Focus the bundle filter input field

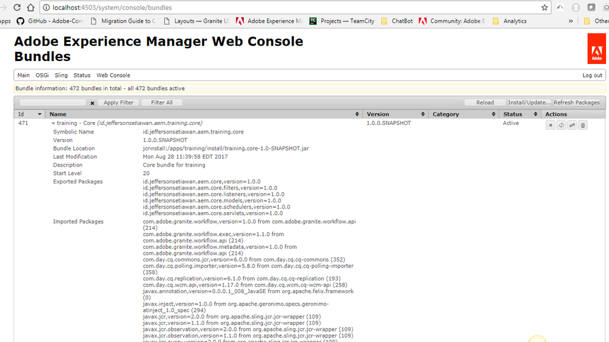[x=53, y=102]
